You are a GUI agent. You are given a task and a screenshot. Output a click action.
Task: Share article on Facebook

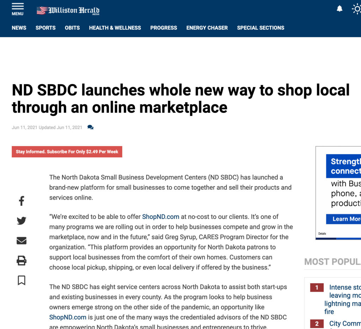pyautogui.click(x=22, y=201)
